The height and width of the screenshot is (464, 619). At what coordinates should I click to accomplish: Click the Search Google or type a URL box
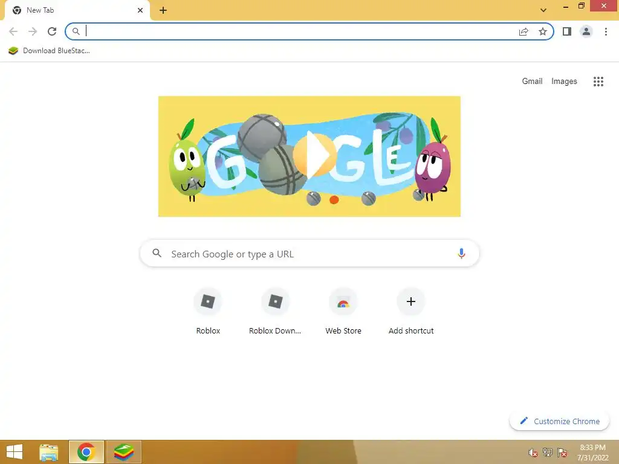click(309, 253)
